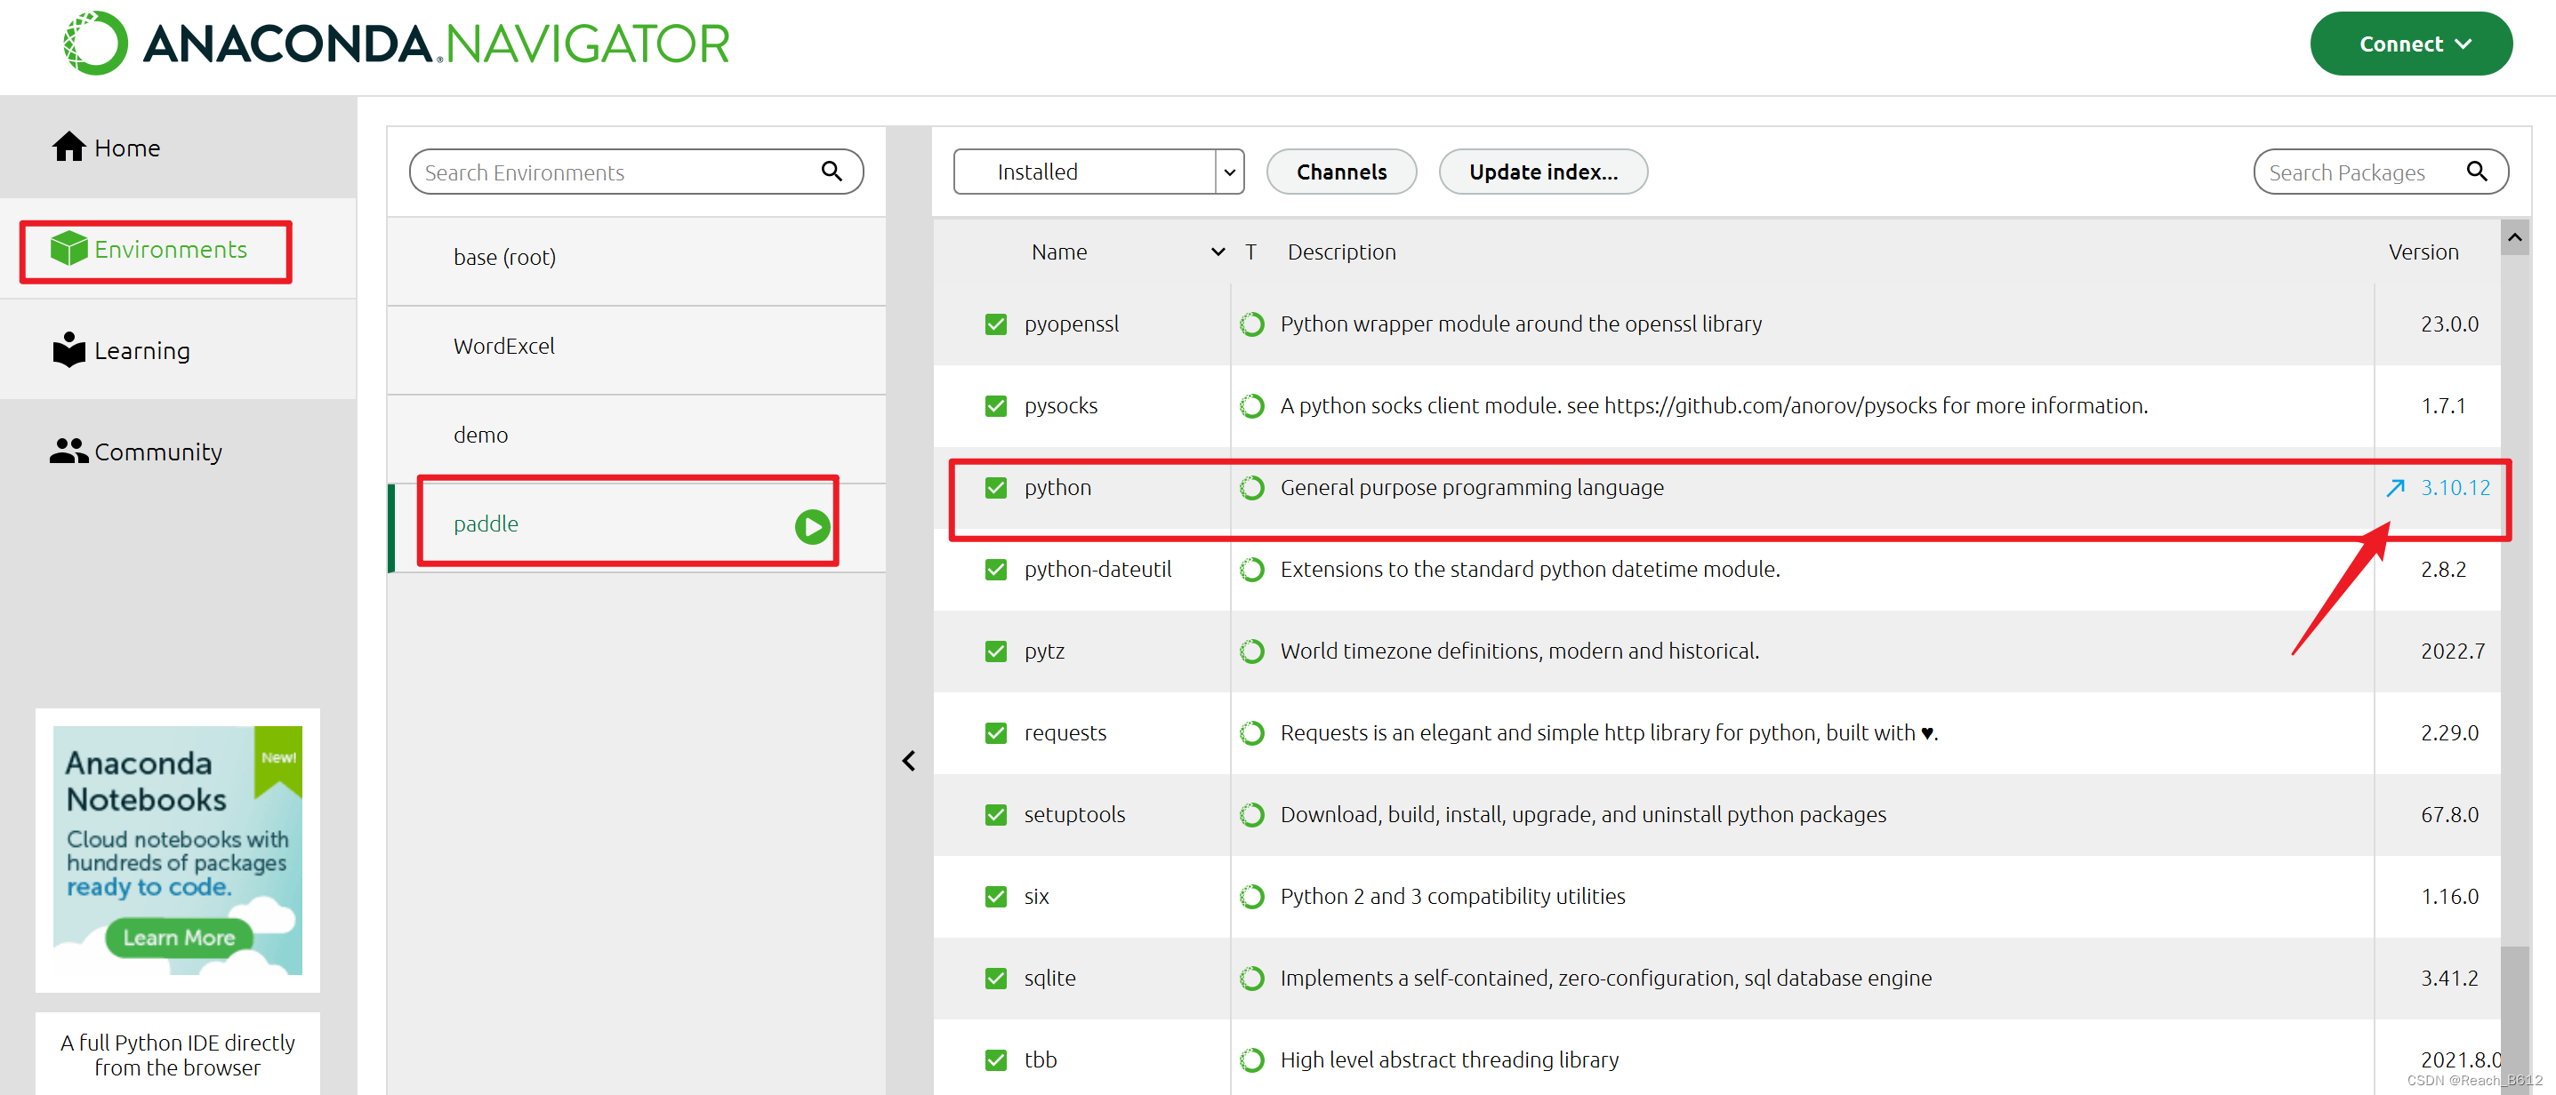Toggle the sqlite package checkbox
The width and height of the screenshot is (2556, 1095).
coord(995,978)
